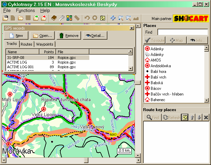
Task: Click the folder icon with green arrow
Action: 36,18
